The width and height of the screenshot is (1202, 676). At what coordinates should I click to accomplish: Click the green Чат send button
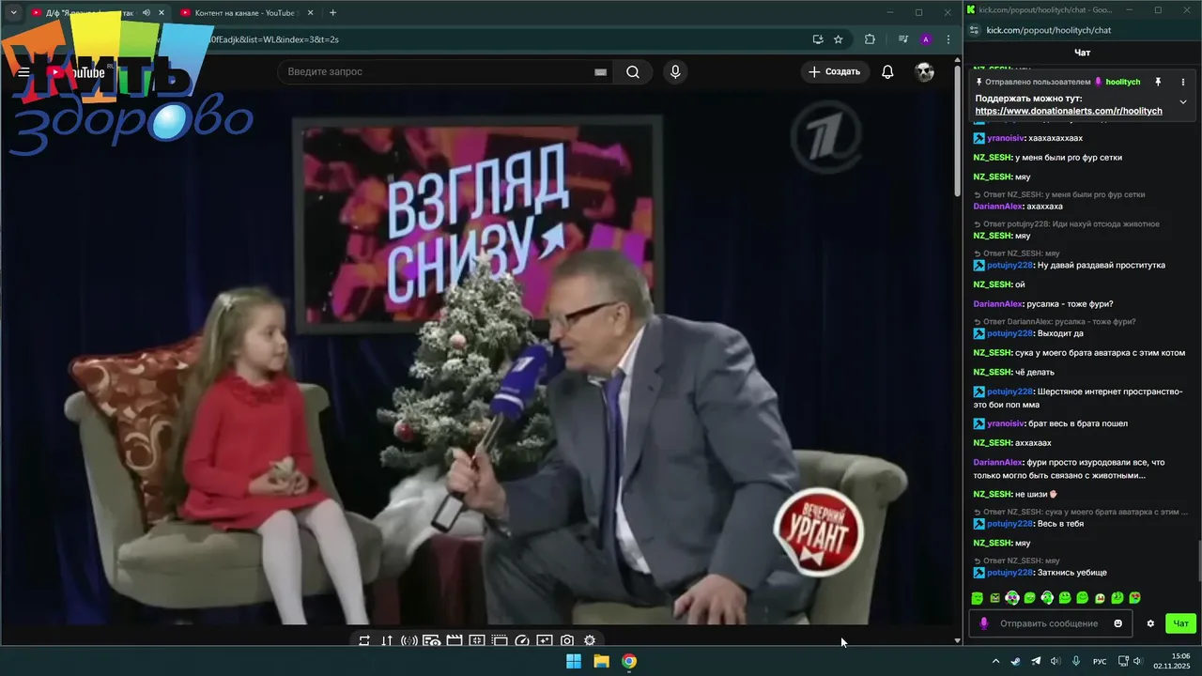coord(1180,623)
